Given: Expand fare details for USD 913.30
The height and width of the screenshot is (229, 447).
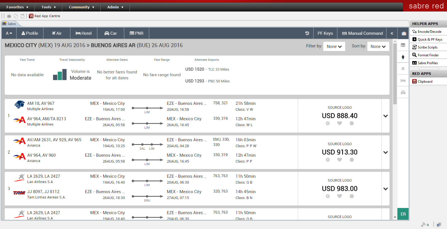Looking at the screenshot, I should tap(386, 152).
